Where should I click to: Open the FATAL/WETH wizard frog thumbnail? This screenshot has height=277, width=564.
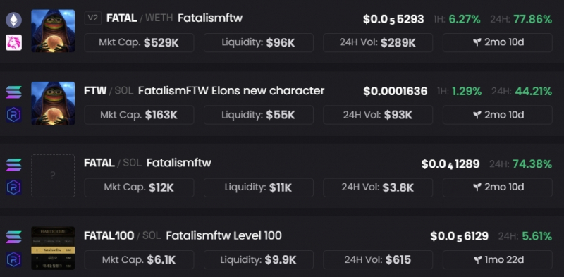[53, 31]
